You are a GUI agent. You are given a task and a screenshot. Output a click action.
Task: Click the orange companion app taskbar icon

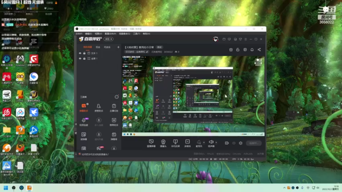pyautogui.click(x=29, y=188)
